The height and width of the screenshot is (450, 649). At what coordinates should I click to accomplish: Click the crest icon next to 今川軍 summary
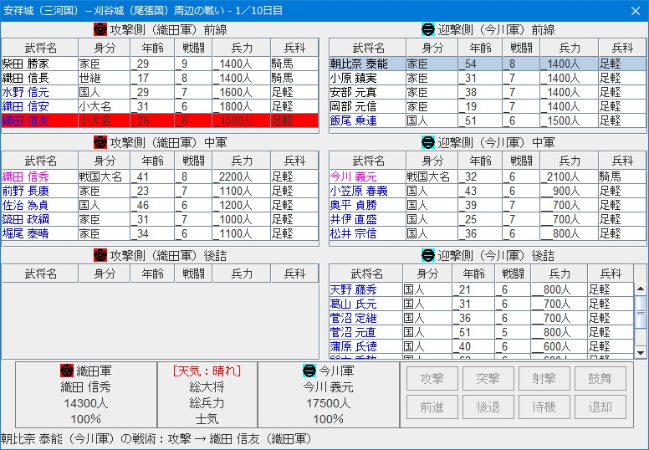pos(309,371)
